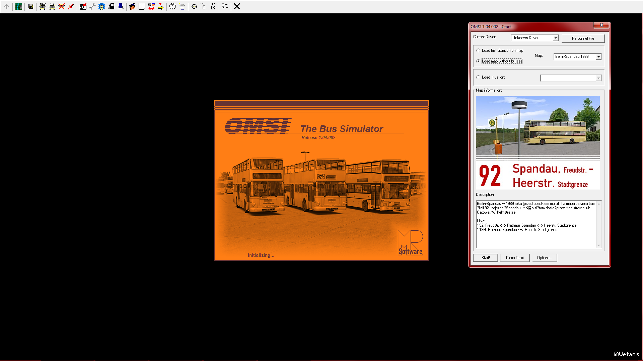This screenshot has width=643, height=361.
Task: Expand the Current Driver dropdown
Action: point(556,38)
